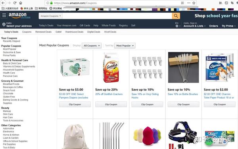Image resolution: width=238 pixels, height=149 pixels.
Task: Bookmark this page with star icon
Action: pyautogui.click(x=194, y=3)
